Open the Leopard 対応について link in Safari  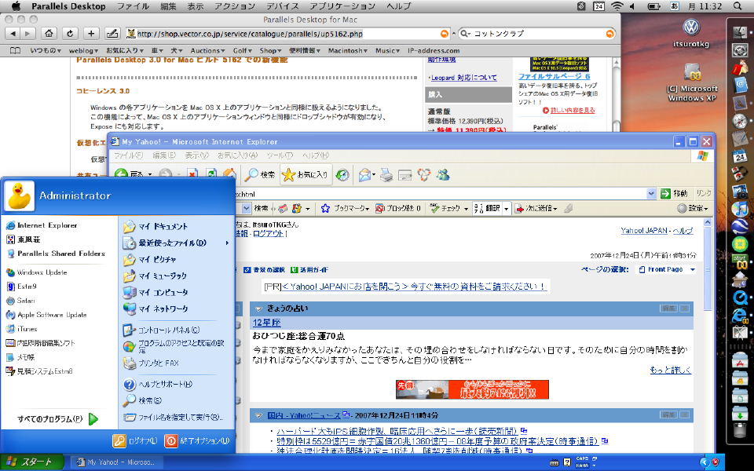pyautogui.click(x=463, y=78)
